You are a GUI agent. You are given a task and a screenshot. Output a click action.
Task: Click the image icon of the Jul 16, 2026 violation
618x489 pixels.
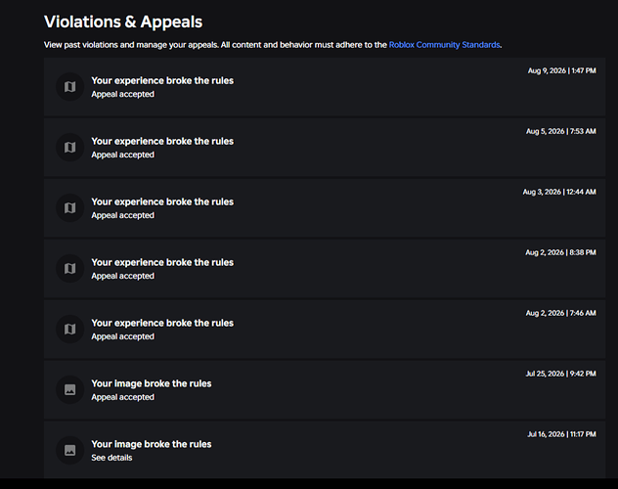[69, 451]
